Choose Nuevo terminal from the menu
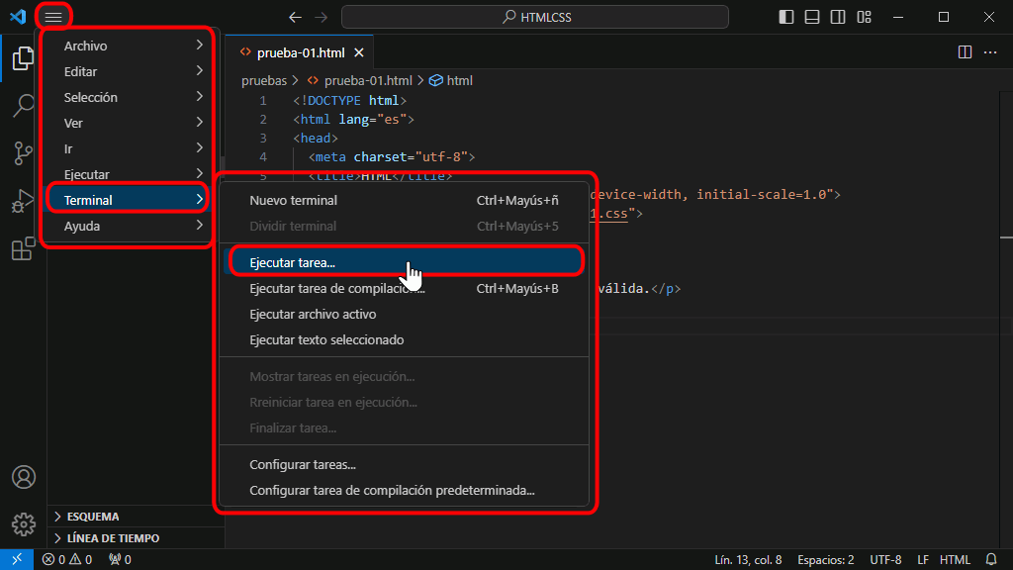 click(293, 200)
